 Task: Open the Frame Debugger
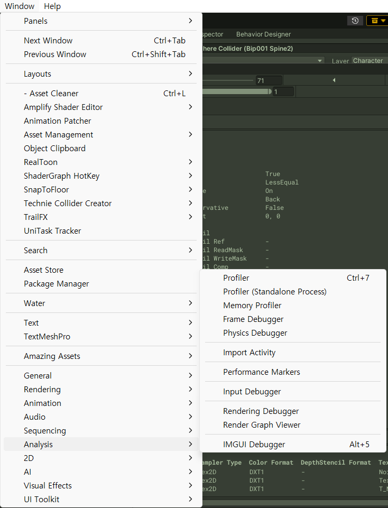293,319
